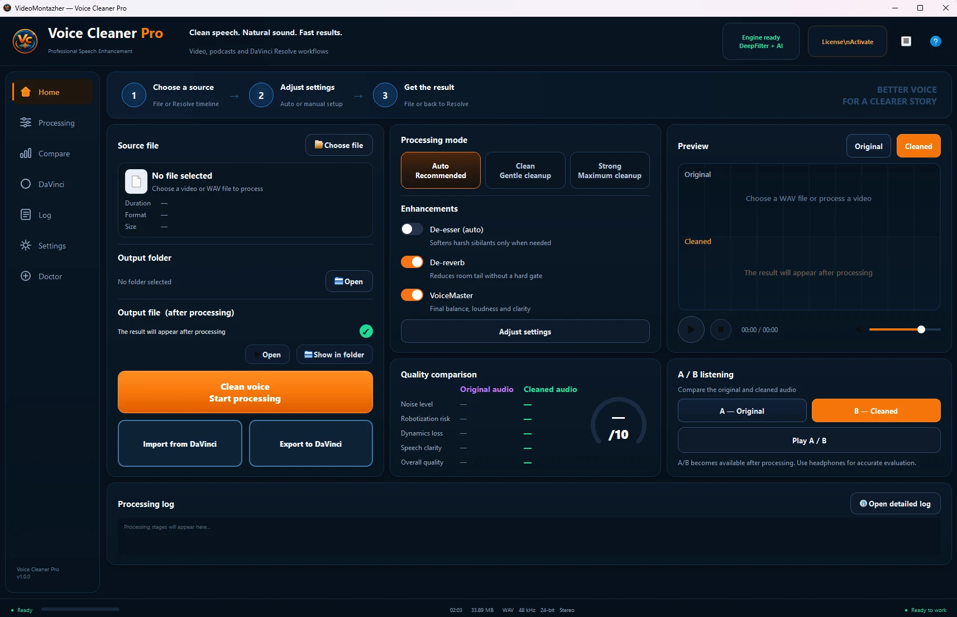This screenshot has width=957, height=617.
Task: Go to the Home page
Action: pos(52,92)
